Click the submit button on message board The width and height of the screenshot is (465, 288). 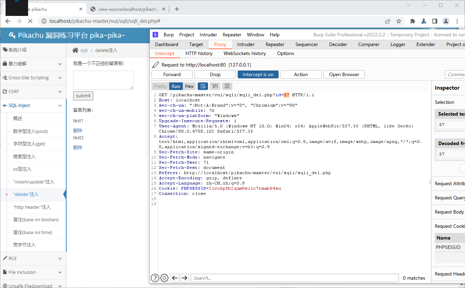point(83,96)
